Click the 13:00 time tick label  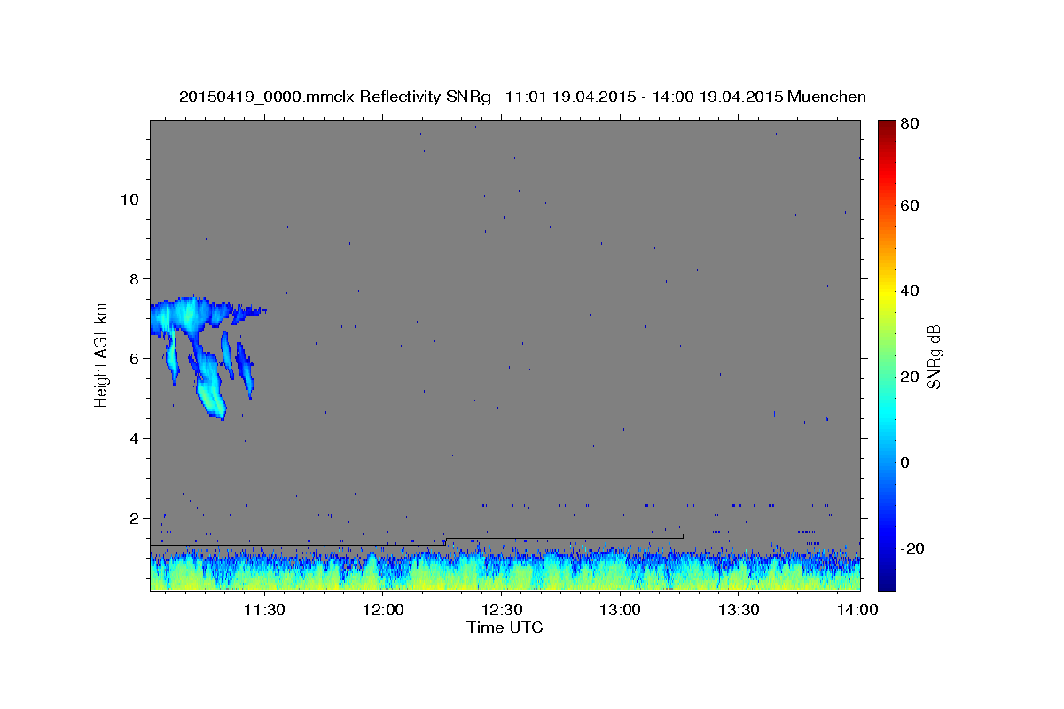coord(620,610)
